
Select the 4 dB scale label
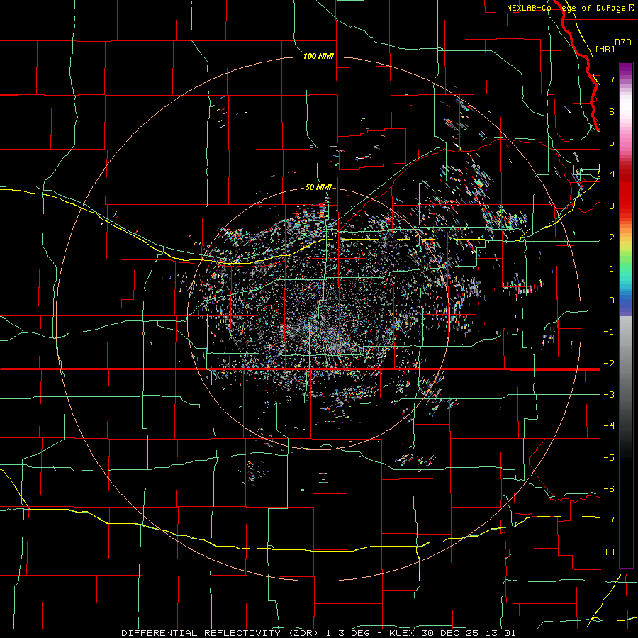(x=612, y=174)
